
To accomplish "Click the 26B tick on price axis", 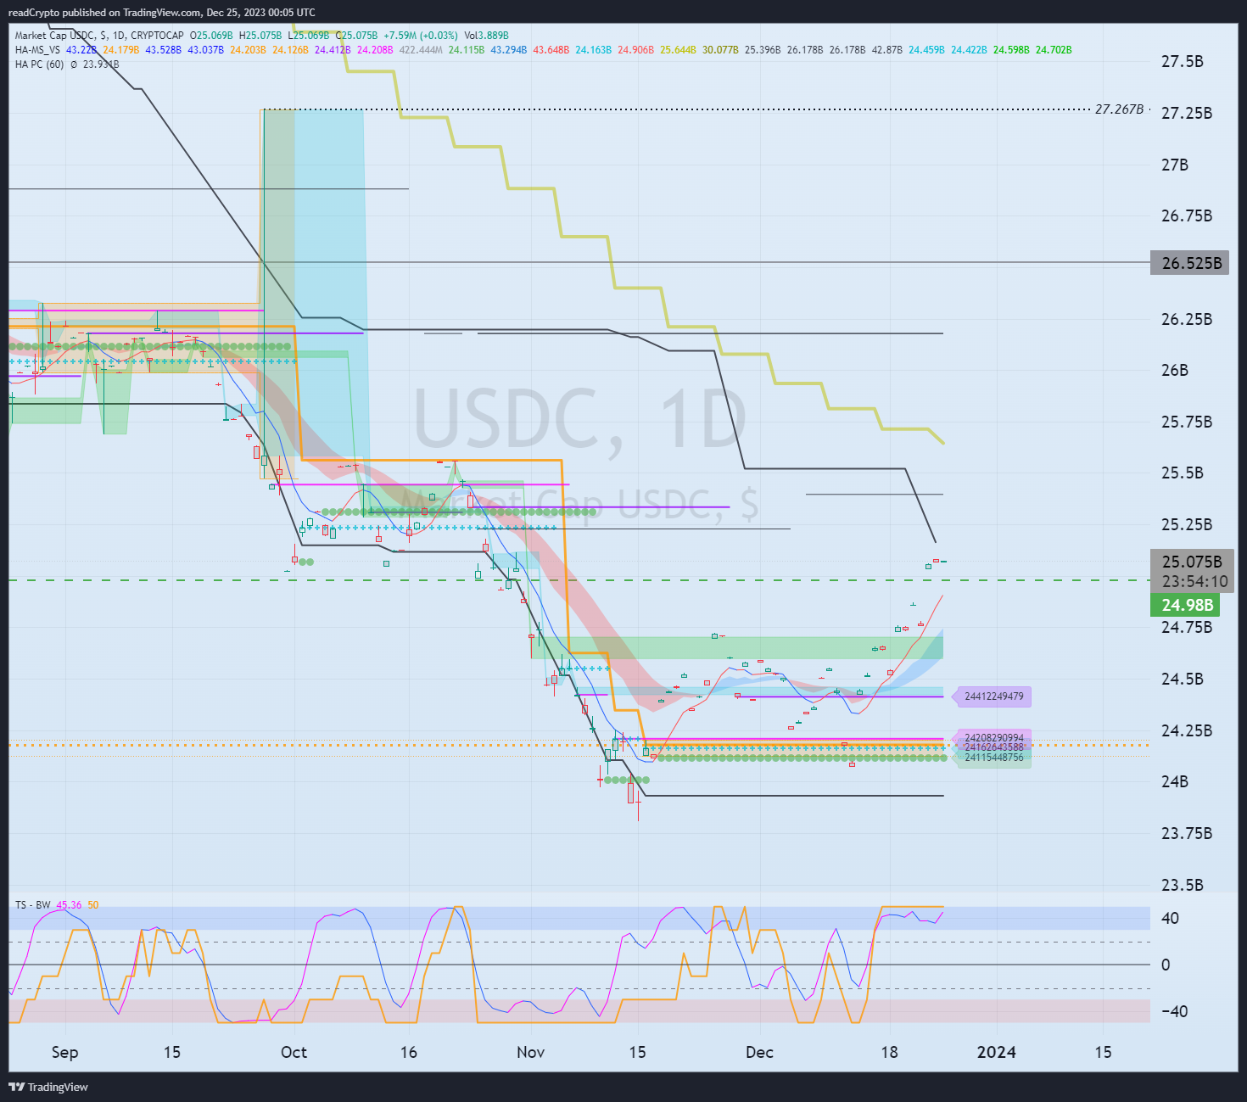I will click(1174, 370).
